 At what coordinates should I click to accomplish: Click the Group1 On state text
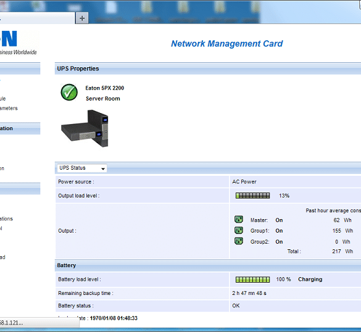(x=279, y=231)
